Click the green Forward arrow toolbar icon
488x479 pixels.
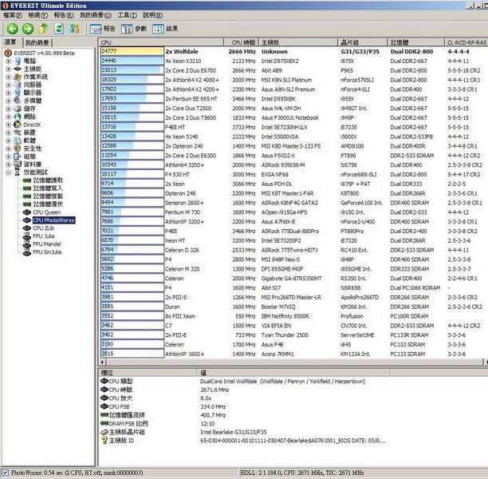point(28,29)
